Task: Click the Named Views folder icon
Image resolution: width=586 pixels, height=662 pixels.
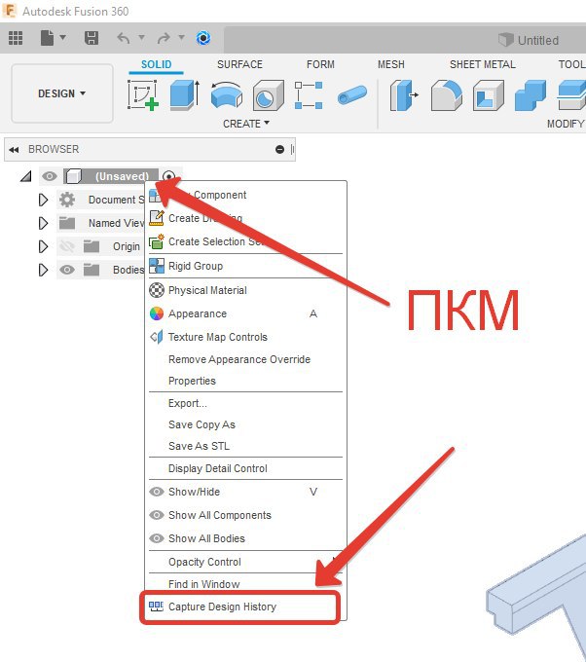Action: [67, 223]
